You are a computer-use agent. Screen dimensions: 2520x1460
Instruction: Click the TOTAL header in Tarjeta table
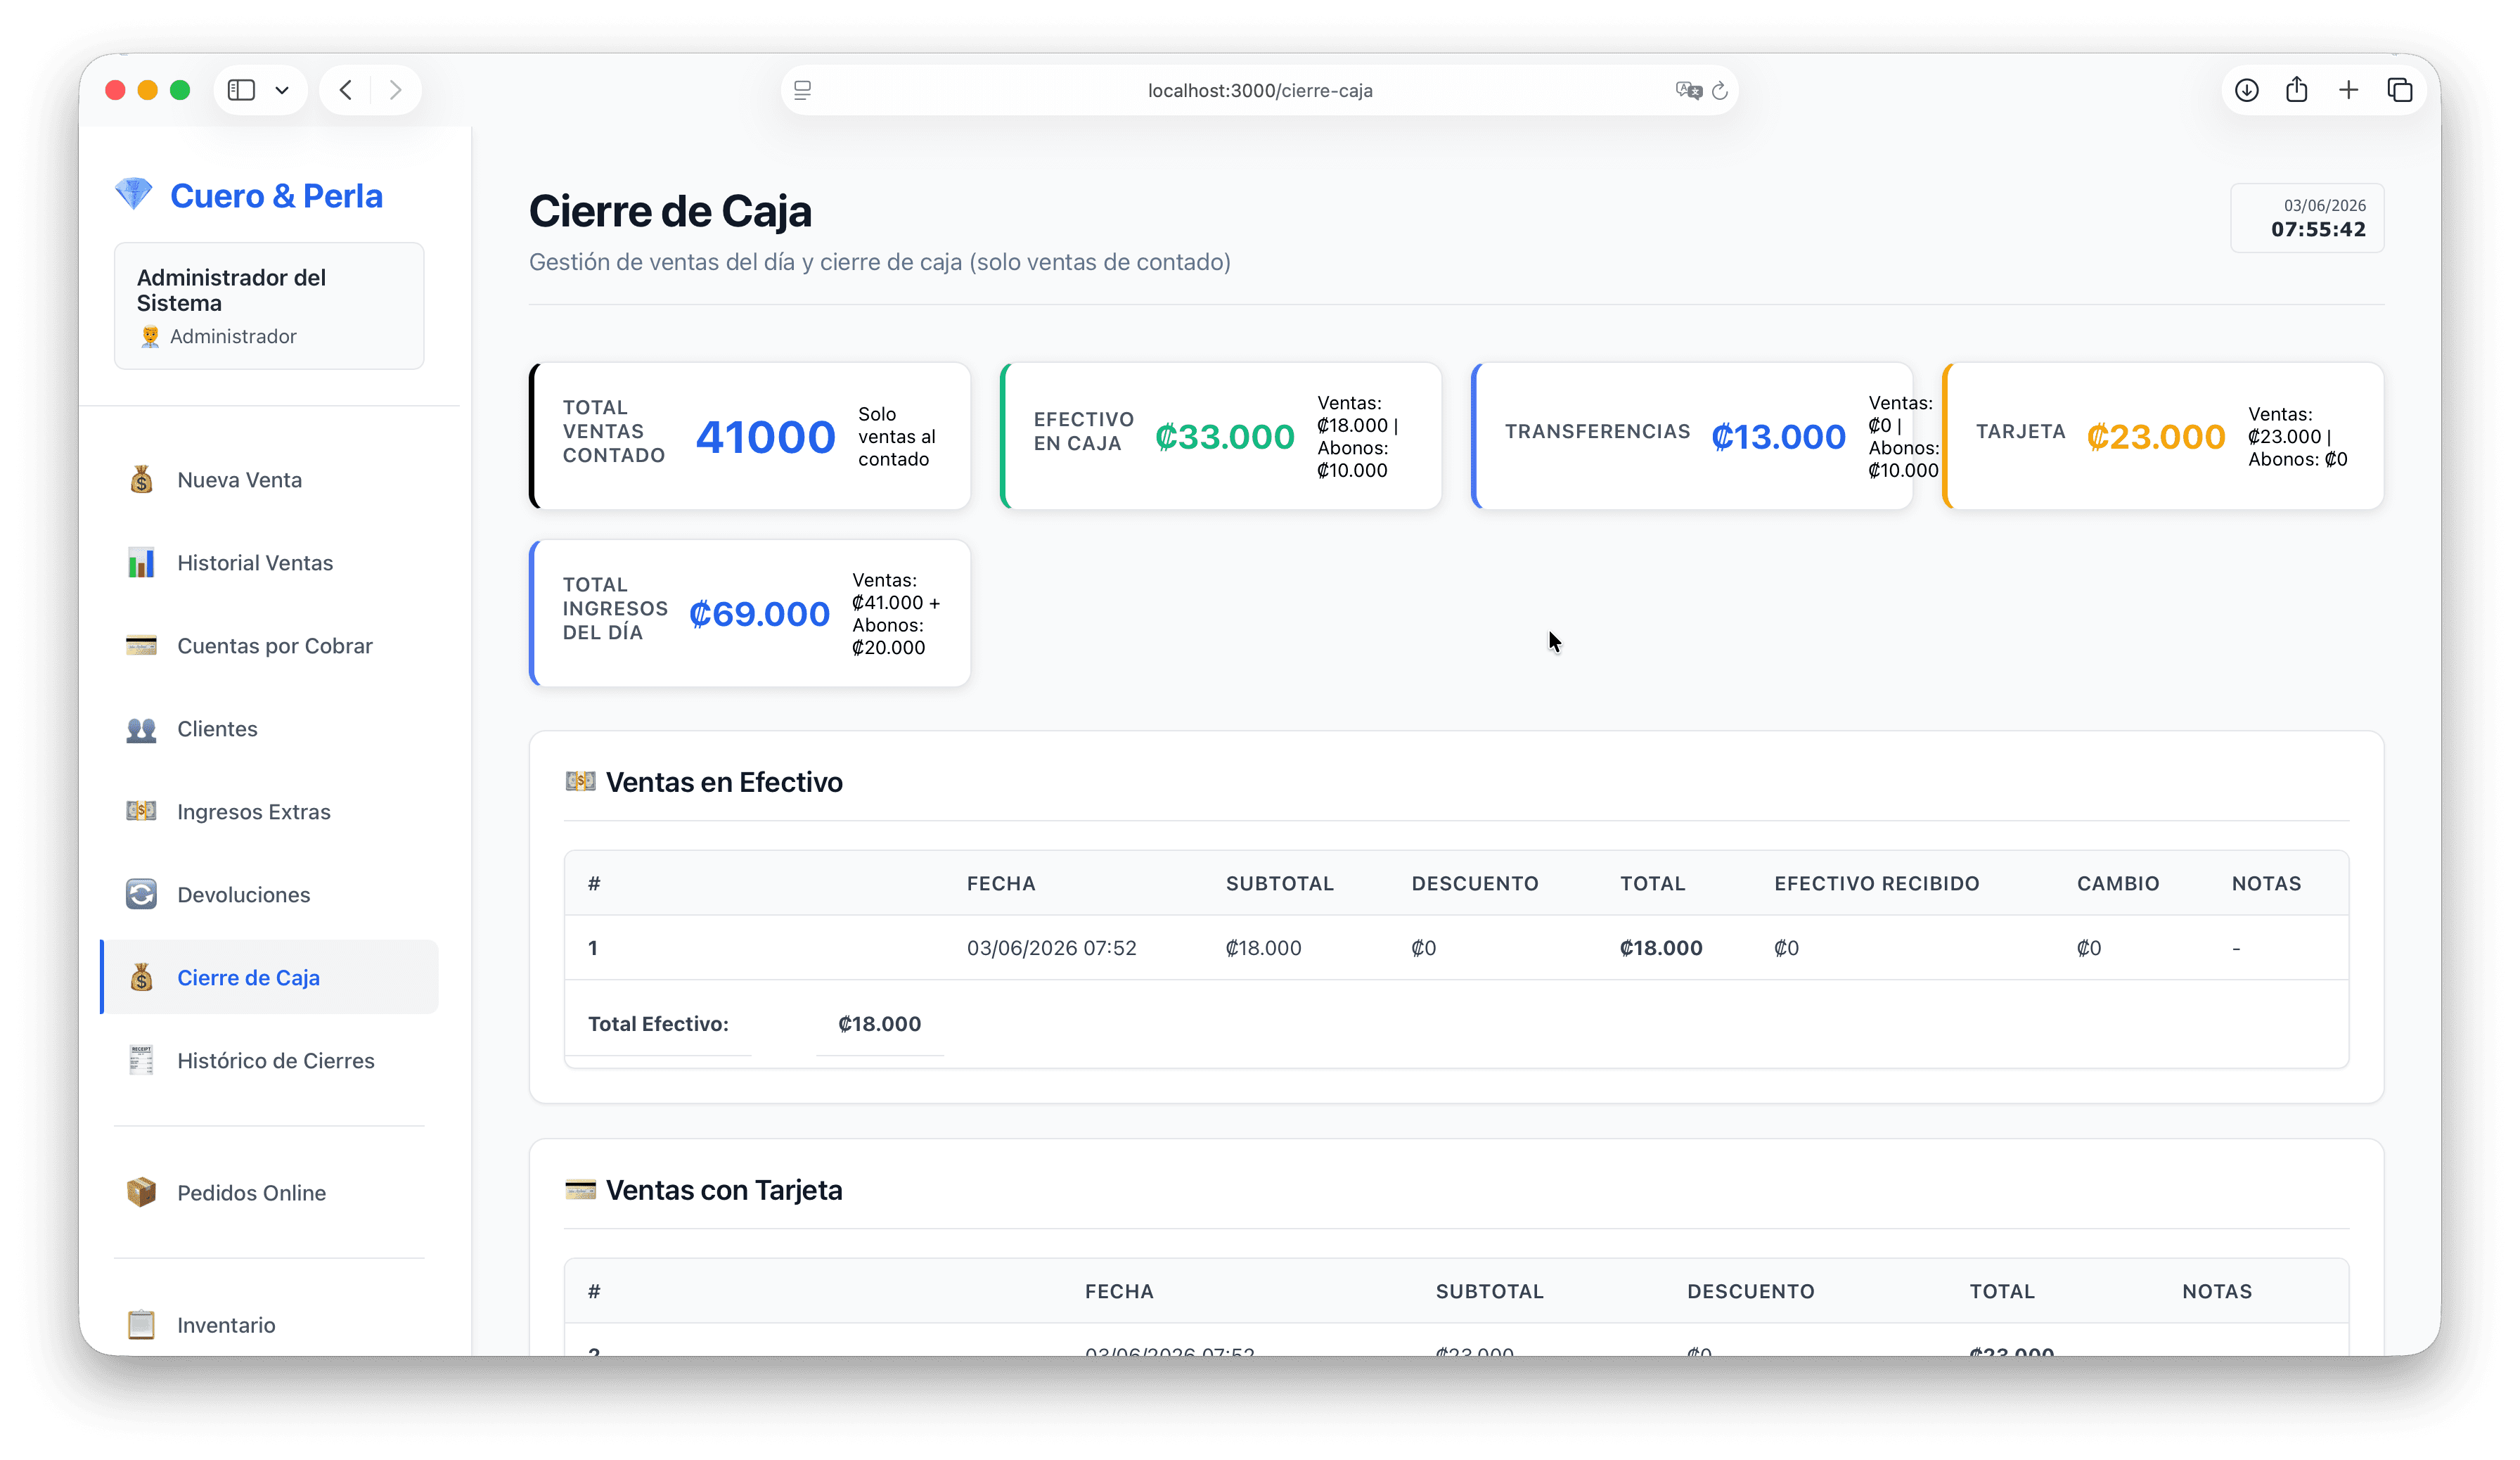pyautogui.click(x=2002, y=1291)
